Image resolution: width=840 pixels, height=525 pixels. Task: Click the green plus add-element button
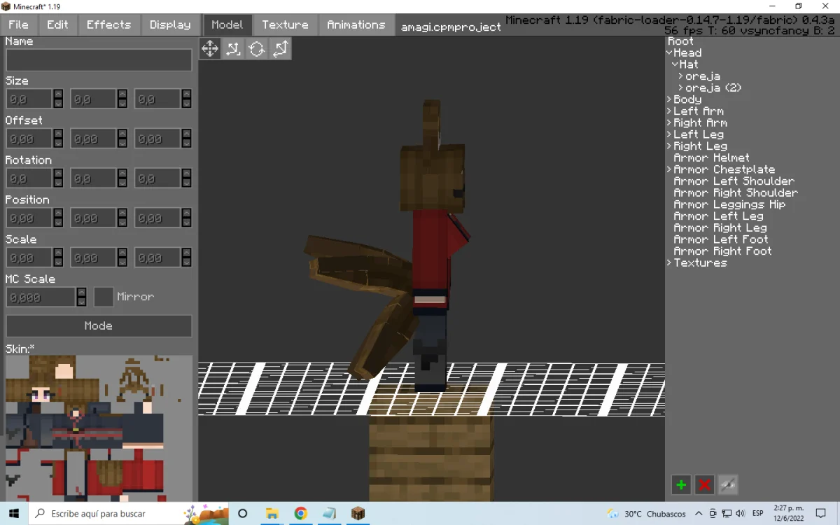coord(681,484)
